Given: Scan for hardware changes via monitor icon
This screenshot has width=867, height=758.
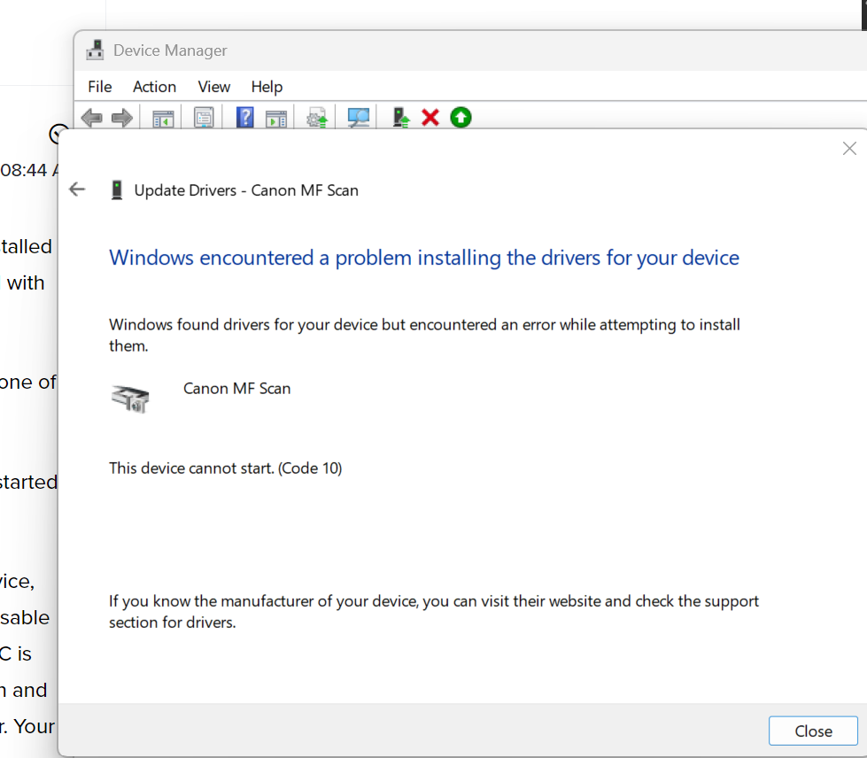Looking at the screenshot, I should pyautogui.click(x=359, y=117).
